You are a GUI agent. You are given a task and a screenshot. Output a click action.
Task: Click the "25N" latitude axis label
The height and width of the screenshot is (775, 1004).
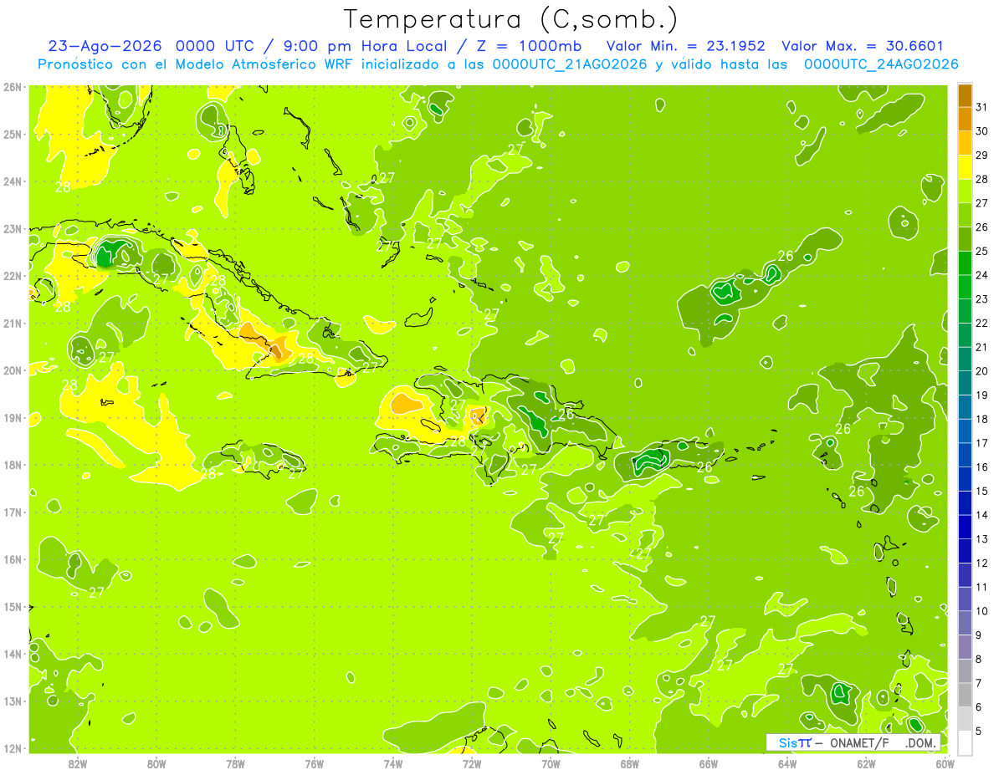tap(13, 135)
